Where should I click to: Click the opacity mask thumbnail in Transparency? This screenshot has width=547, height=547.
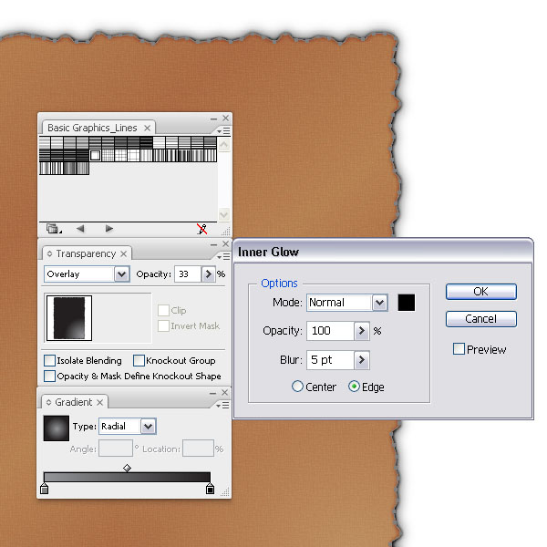(69, 318)
